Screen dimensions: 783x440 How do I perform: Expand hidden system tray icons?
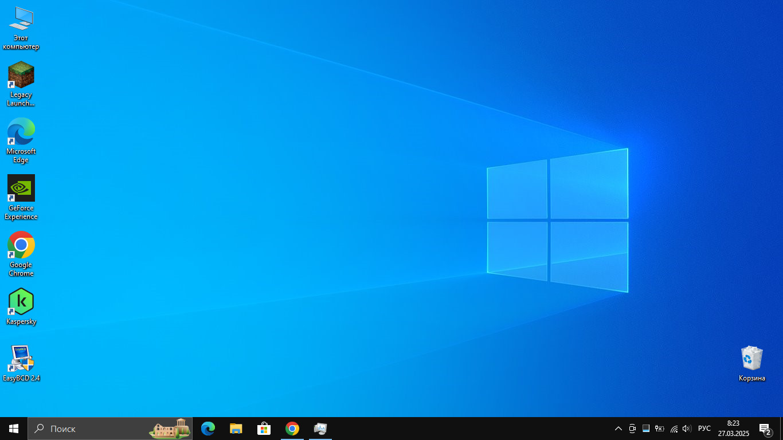pos(618,429)
